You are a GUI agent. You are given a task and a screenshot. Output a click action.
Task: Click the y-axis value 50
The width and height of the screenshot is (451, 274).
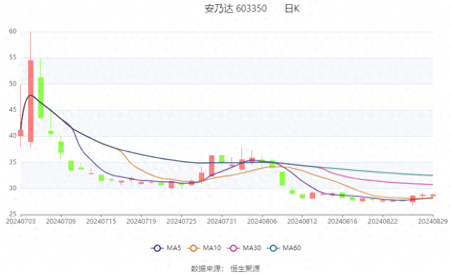click(x=13, y=84)
